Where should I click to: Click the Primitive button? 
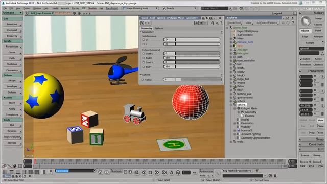(x=12, y=24)
